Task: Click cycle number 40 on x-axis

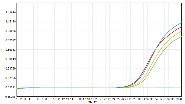Action: click(181, 99)
